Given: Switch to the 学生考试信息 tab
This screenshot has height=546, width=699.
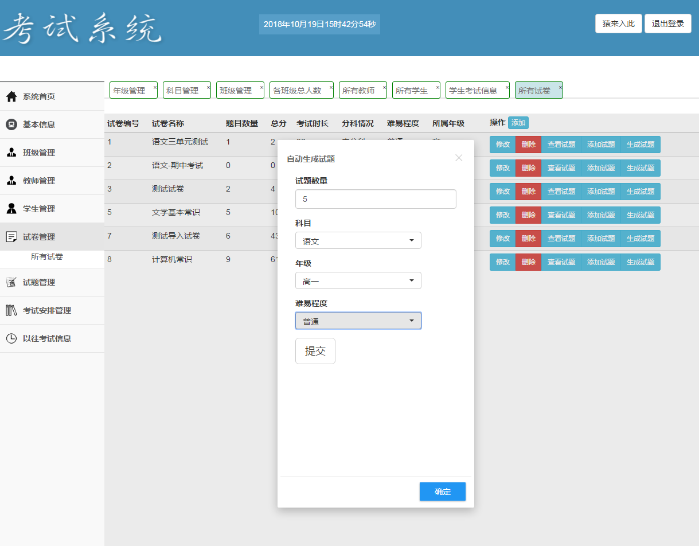Looking at the screenshot, I should click(x=473, y=91).
